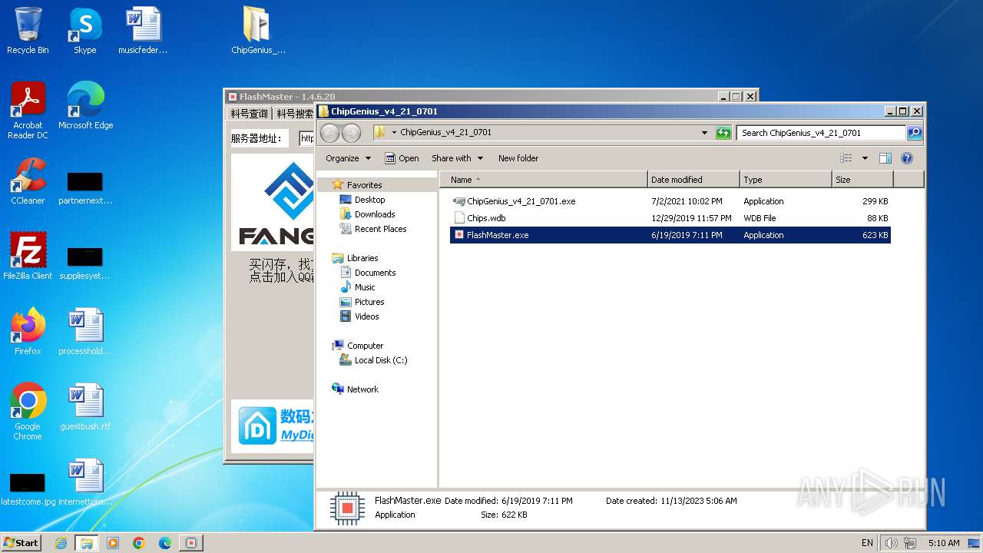Expand view options dropdown arrow
983x553 pixels.
865,158
